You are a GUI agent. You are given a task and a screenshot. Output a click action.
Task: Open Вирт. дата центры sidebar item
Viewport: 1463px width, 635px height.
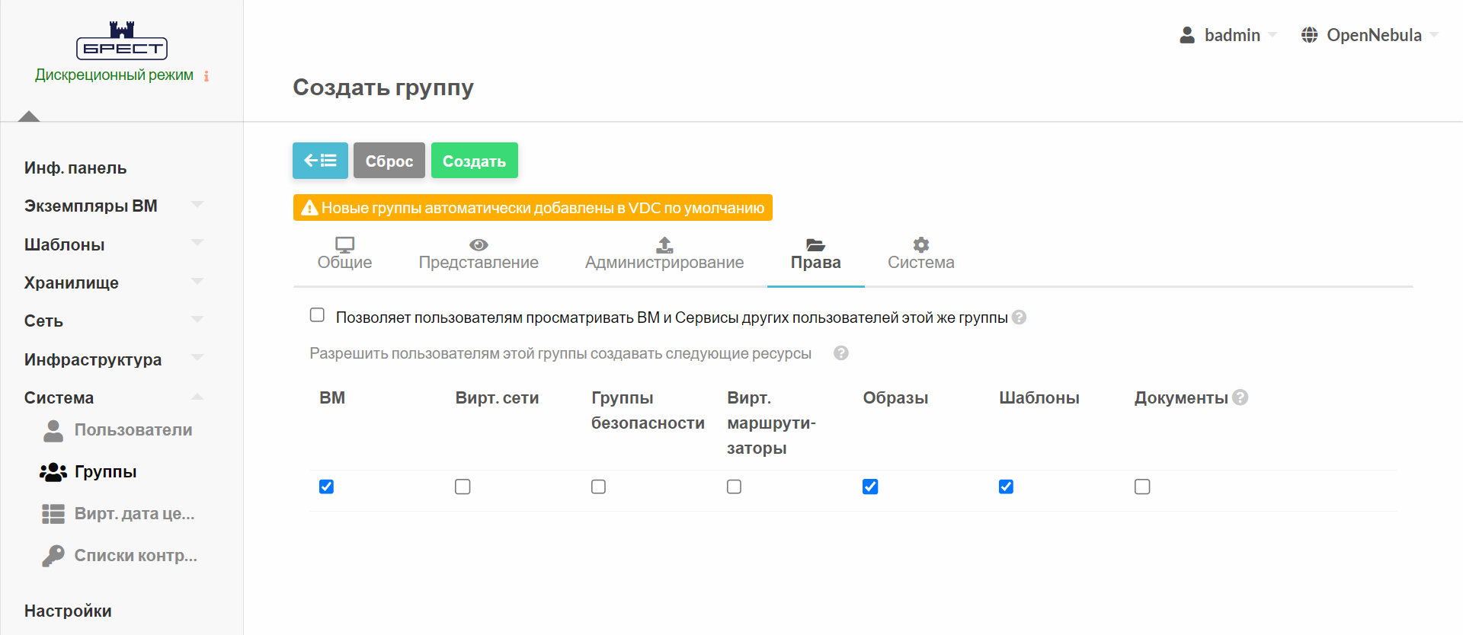click(134, 514)
